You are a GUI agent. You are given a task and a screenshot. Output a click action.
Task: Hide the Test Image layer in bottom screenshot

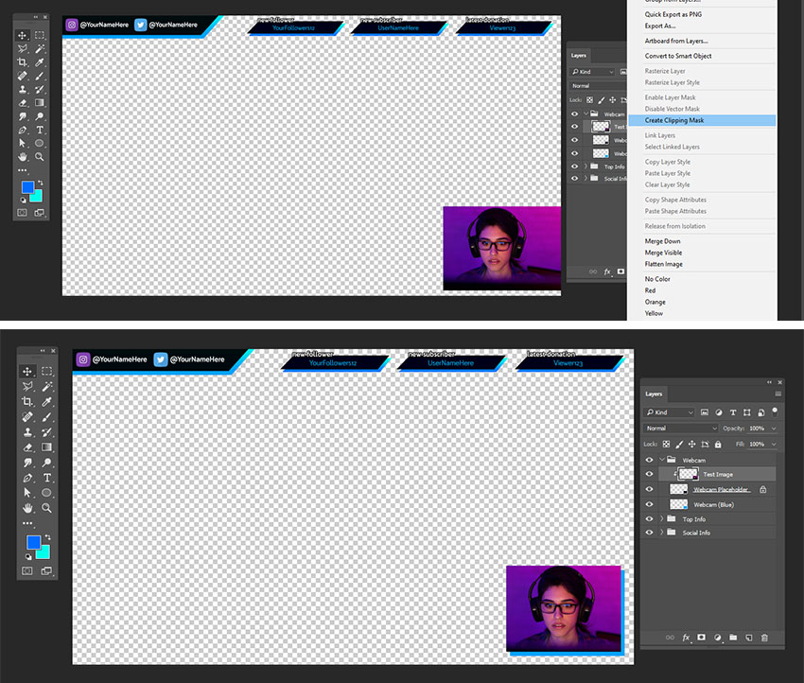pyautogui.click(x=649, y=474)
